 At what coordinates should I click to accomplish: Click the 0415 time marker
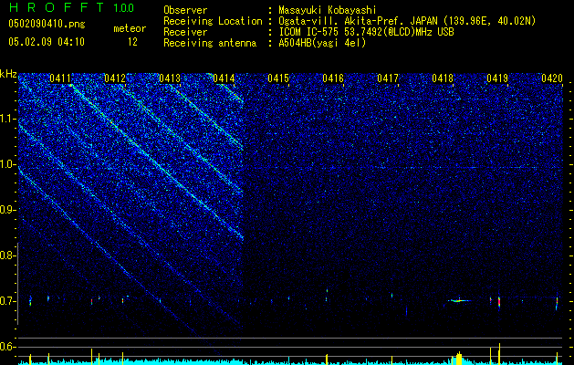point(278,78)
